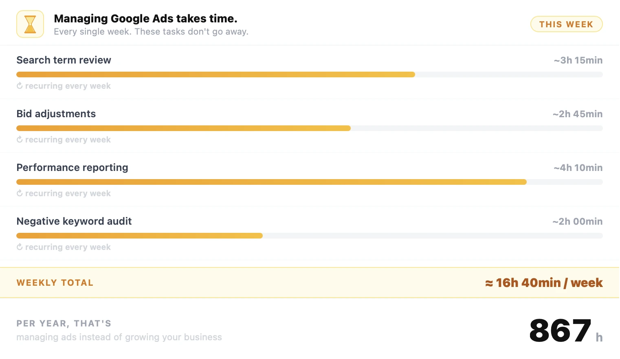This screenshot has height=359, width=620.
Task: Click the Managing Google Ads headline
Action: pyautogui.click(x=146, y=18)
